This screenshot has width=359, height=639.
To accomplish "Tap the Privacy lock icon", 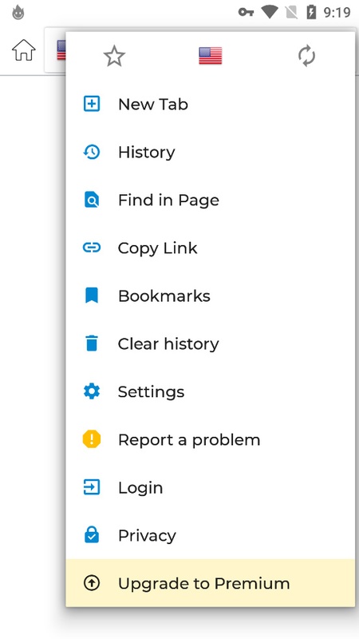I will coord(92,534).
